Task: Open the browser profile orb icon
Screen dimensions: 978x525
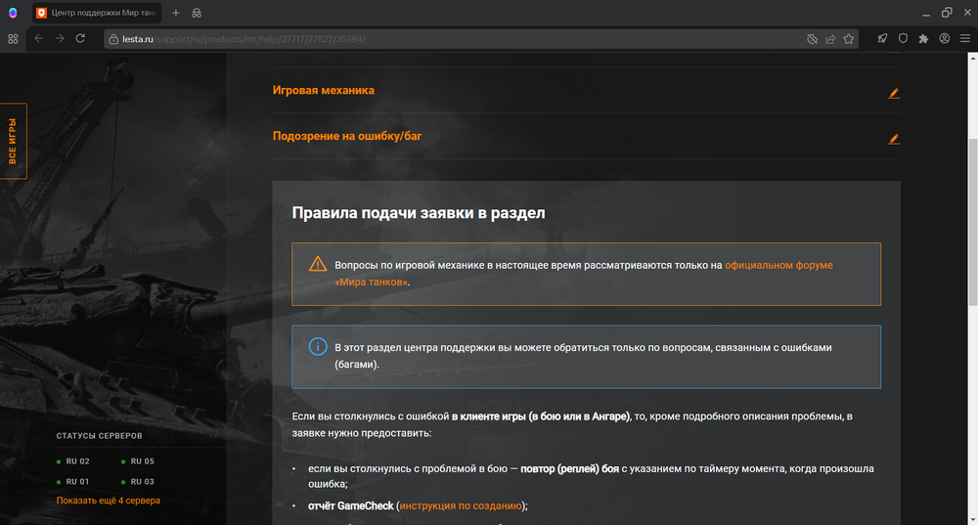Action: 13,13
